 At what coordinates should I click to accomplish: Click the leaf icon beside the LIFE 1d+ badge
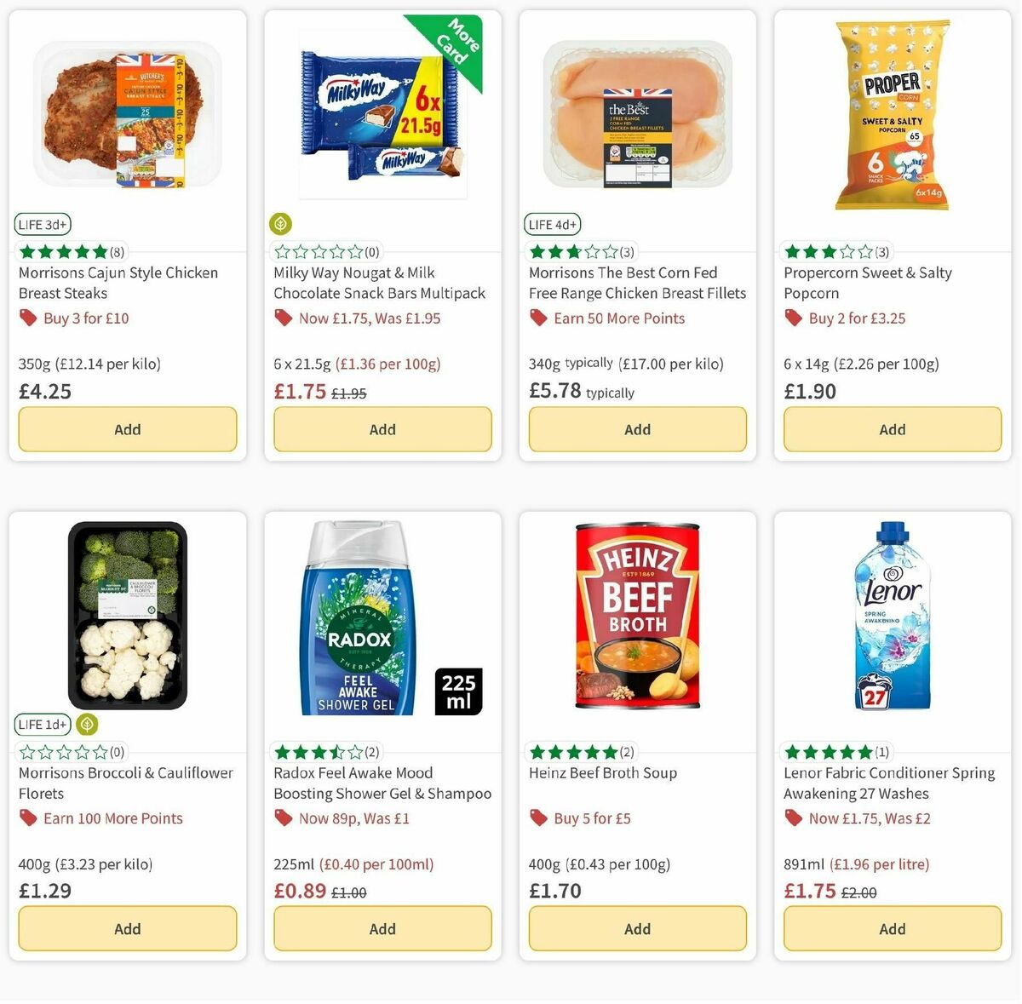click(88, 725)
